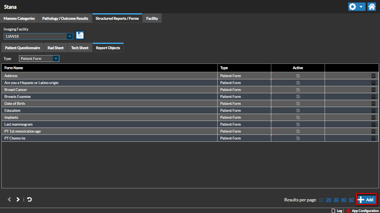Click the Home icon in the header
380x213 pixels.
coord(372,7)
